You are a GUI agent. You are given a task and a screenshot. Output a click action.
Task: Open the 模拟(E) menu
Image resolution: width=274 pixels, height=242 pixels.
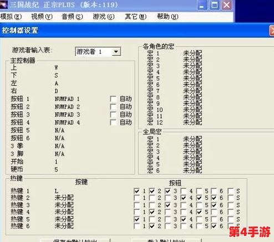point(11,17)
